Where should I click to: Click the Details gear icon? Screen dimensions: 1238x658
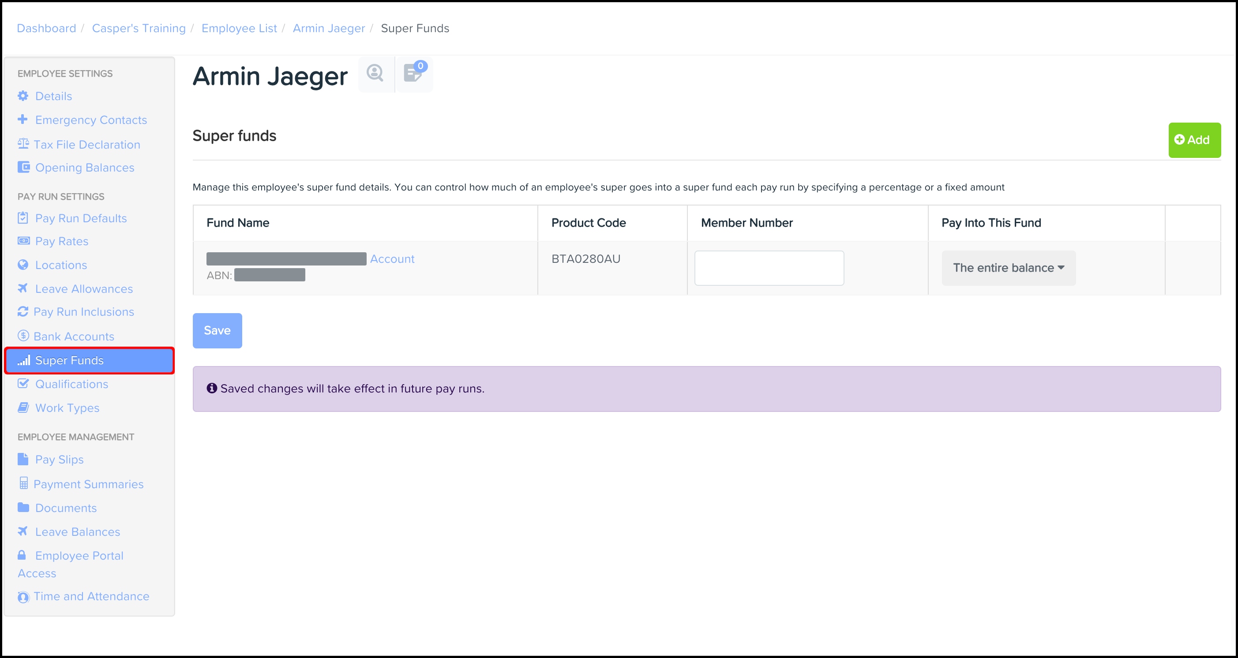click(23, 96)
